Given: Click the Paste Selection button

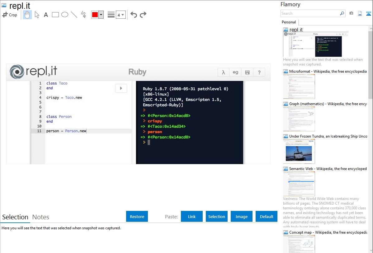Looking at the screenshot, I should click(x=217, y=217).
